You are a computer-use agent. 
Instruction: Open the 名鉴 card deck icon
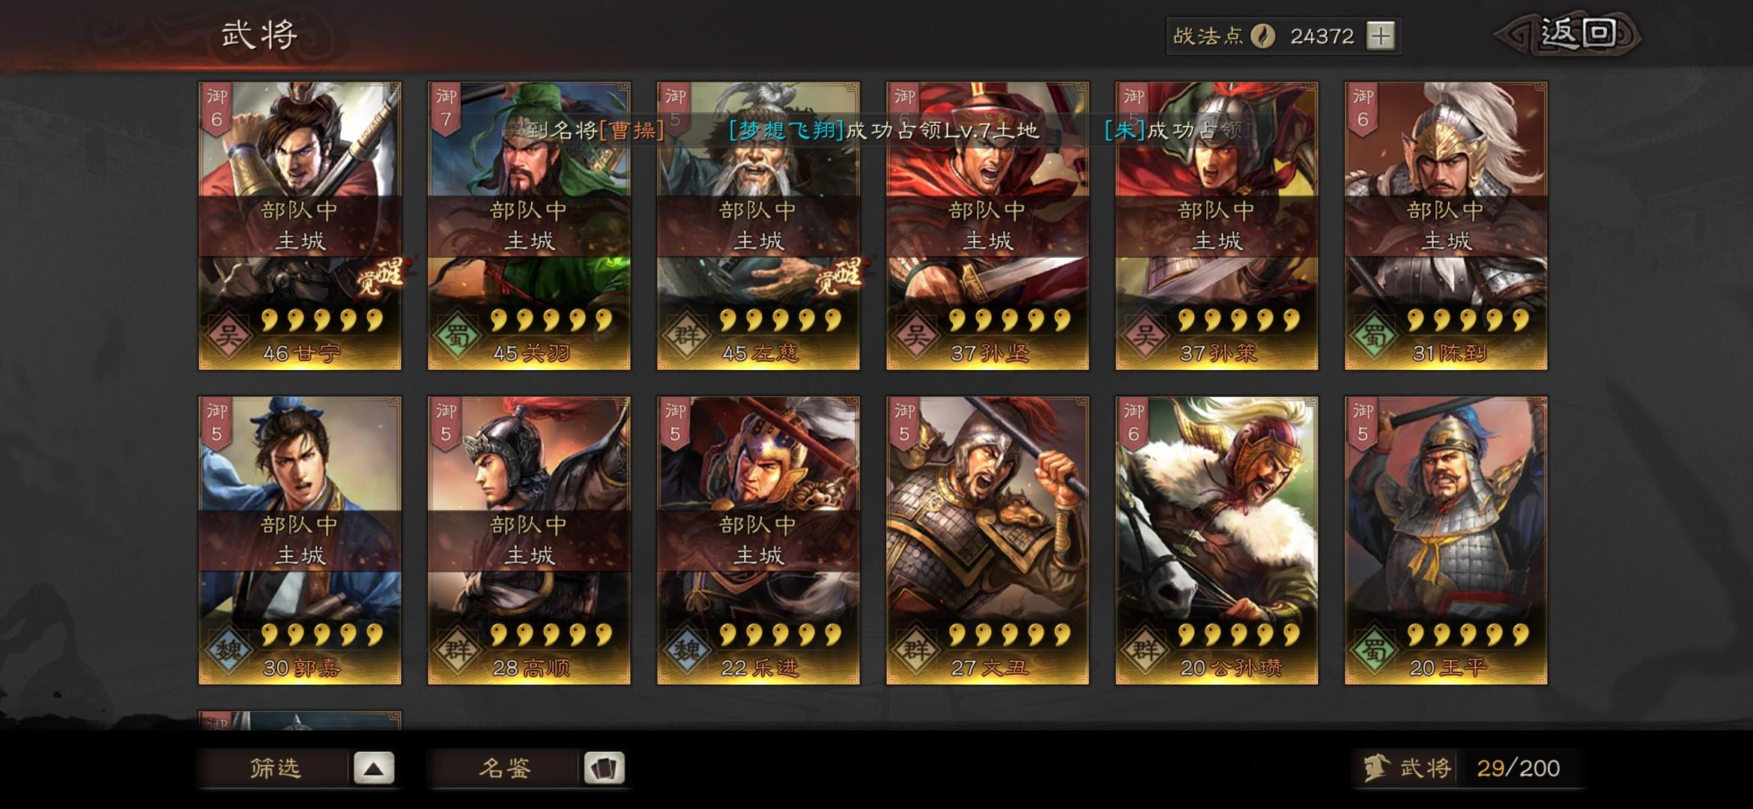[x=604, y=768]
